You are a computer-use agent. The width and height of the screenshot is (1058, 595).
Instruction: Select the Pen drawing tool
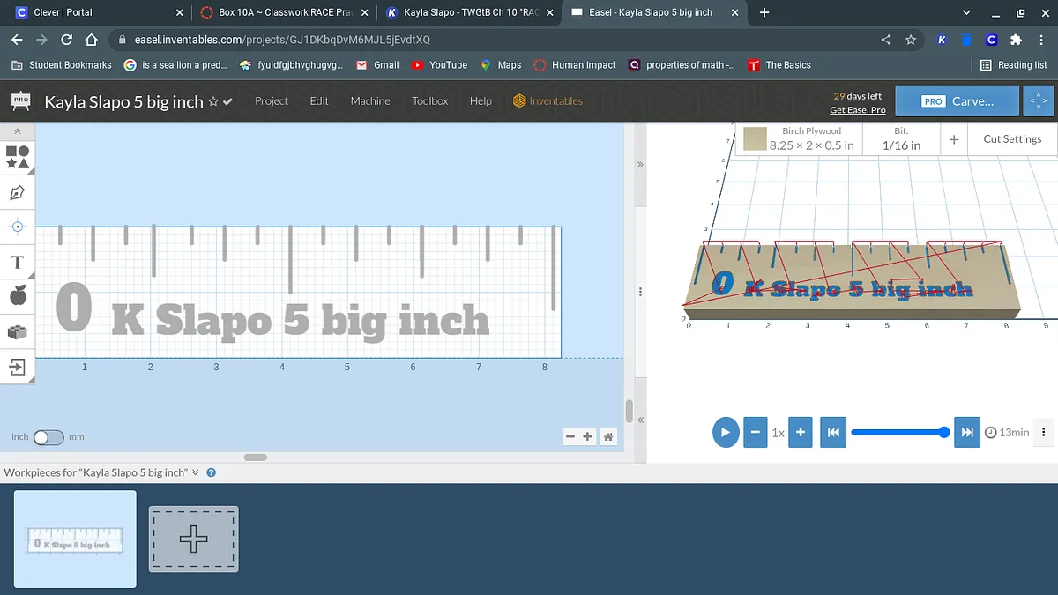click(x=18, y=192)
